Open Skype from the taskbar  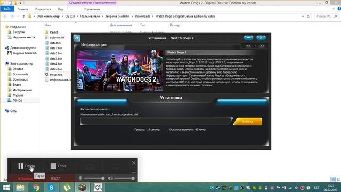(x=51, y=187)
